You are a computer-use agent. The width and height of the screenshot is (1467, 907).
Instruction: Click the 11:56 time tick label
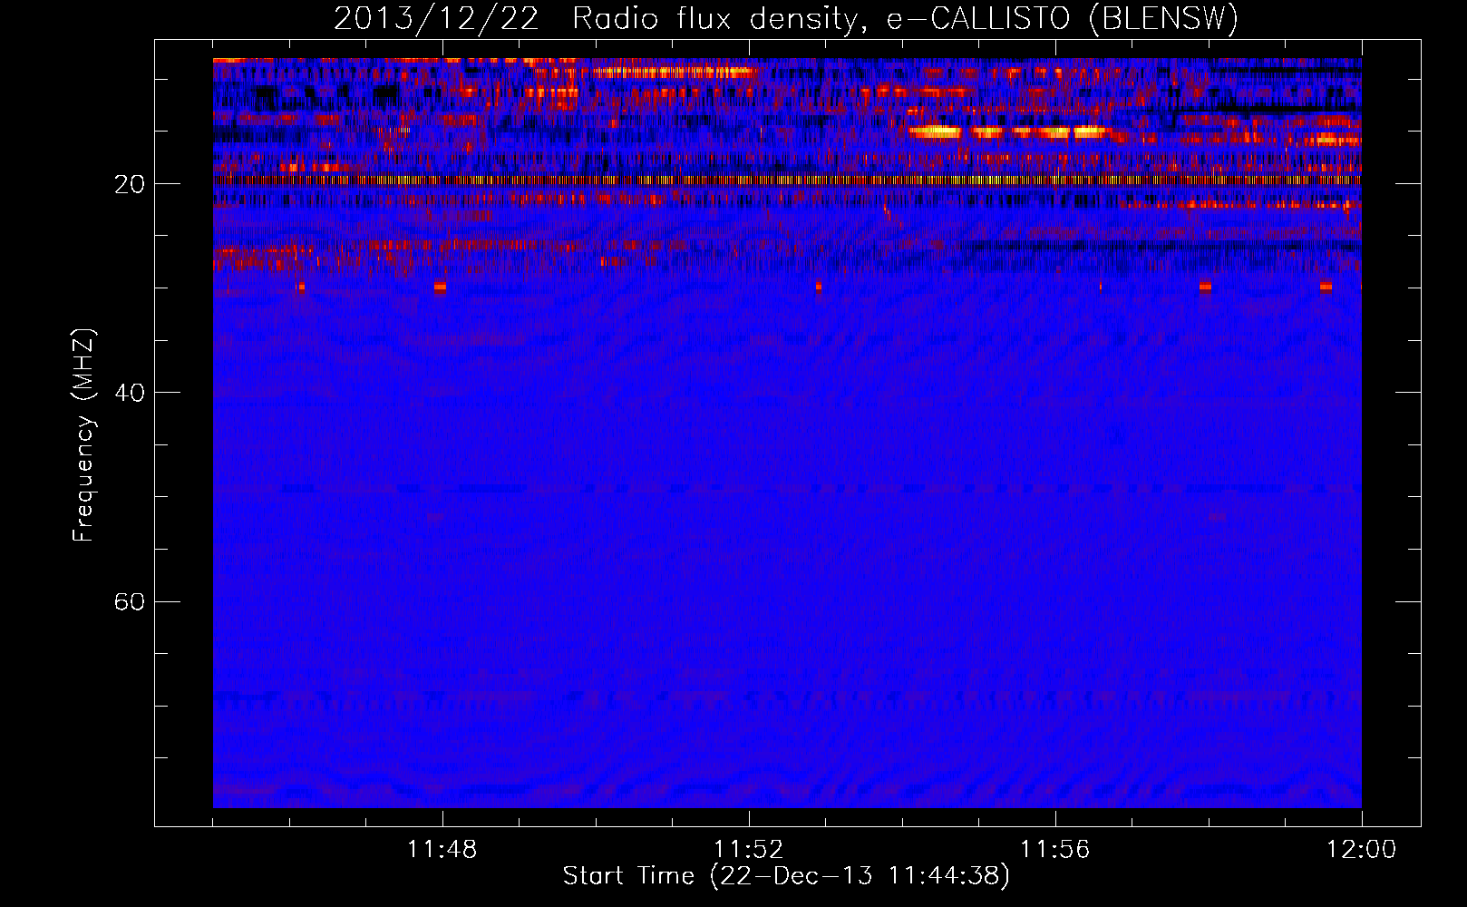[1055, 850]
